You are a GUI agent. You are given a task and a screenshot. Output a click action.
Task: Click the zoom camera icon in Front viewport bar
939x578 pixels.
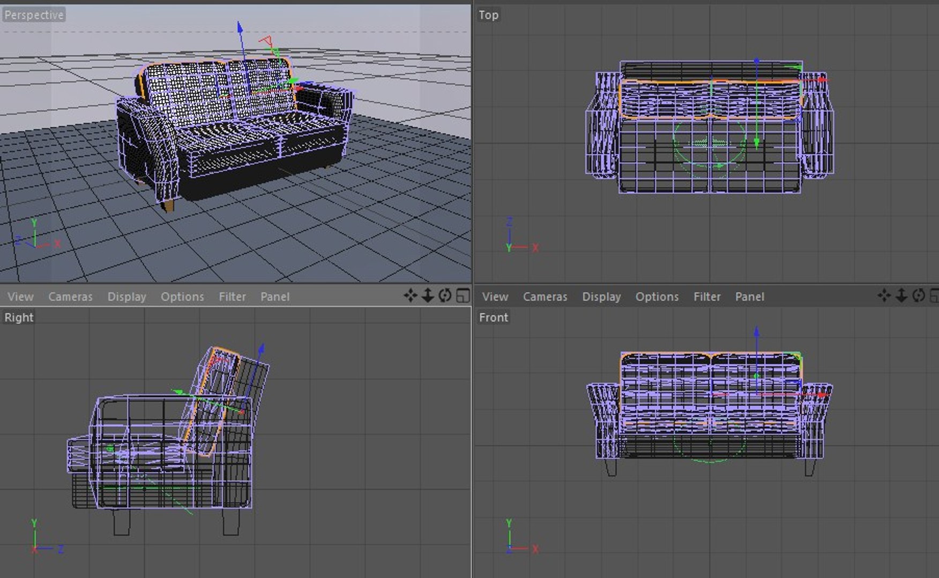(x=901, y=295)
